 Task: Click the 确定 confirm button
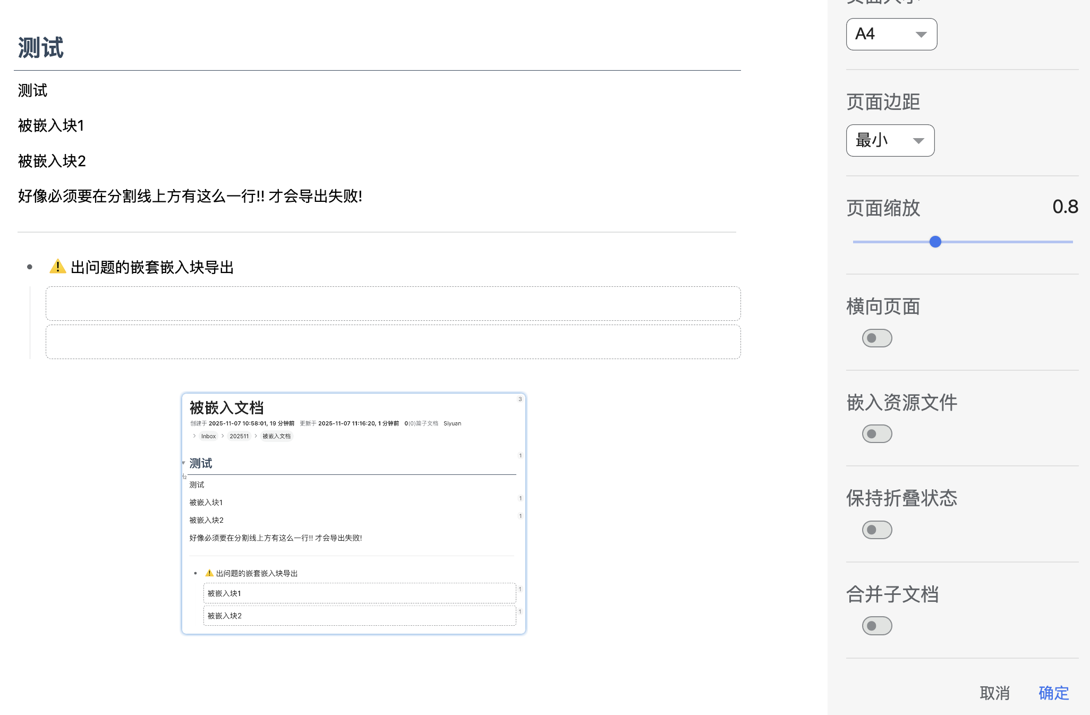click(x=1053, y=693)
